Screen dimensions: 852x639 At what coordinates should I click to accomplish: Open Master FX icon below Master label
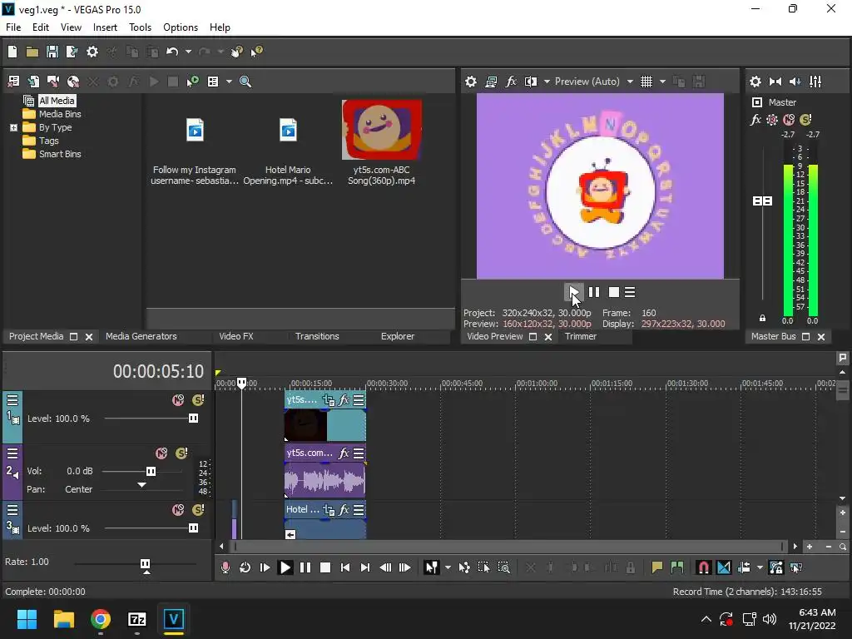(x=755, y=120)
